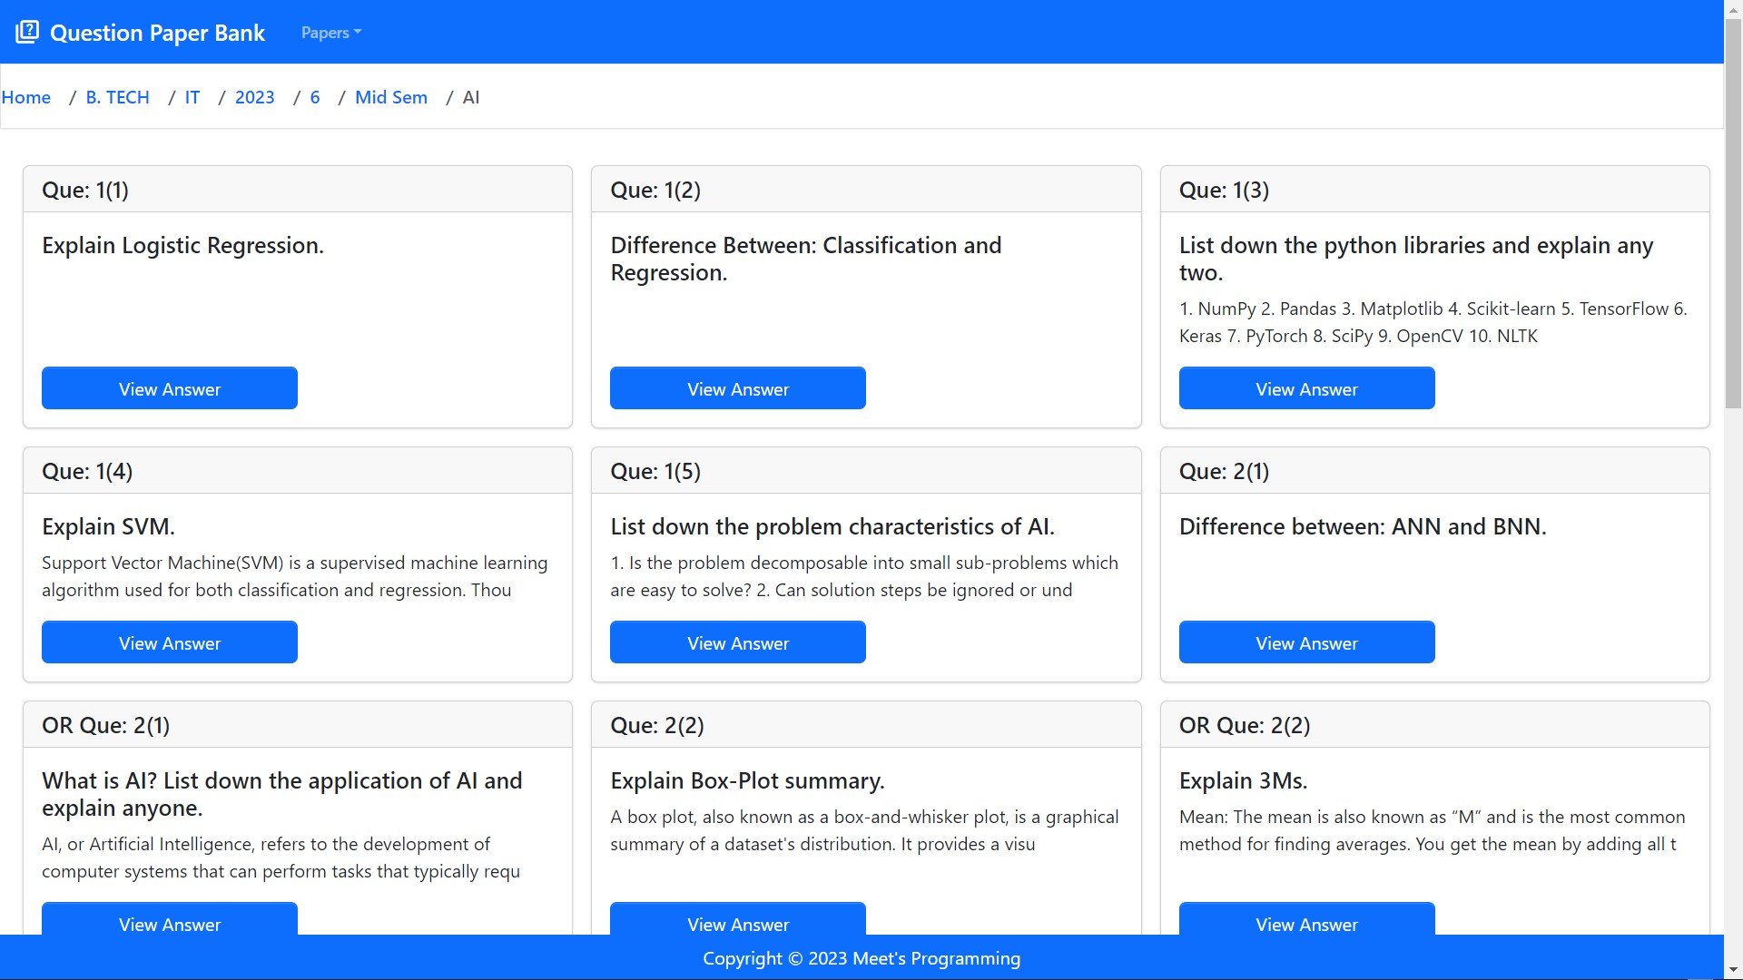Select the IT breadcrumb link
Image resolution: width=1743 pixels, height=980 pixels.
(x=192, y=97)
